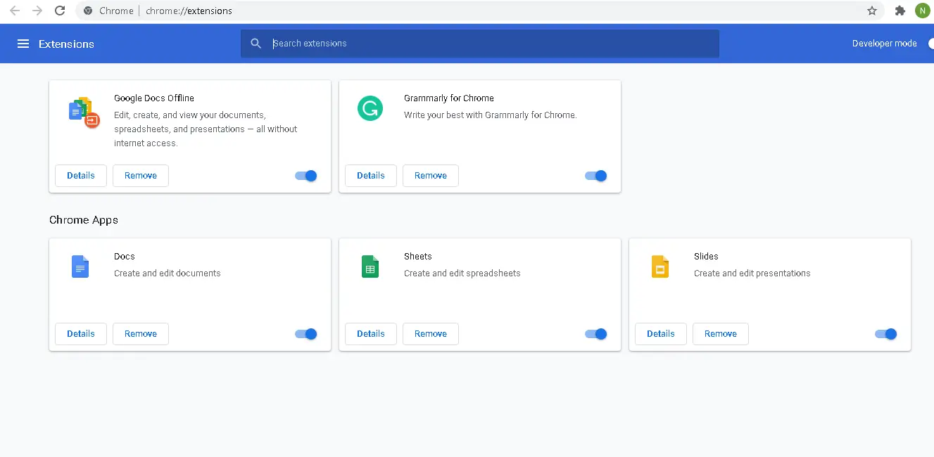Image resolution: width=934 pixels, height=457 pixels.
Task: Click the Slides app icon
Action: [660, 266]
